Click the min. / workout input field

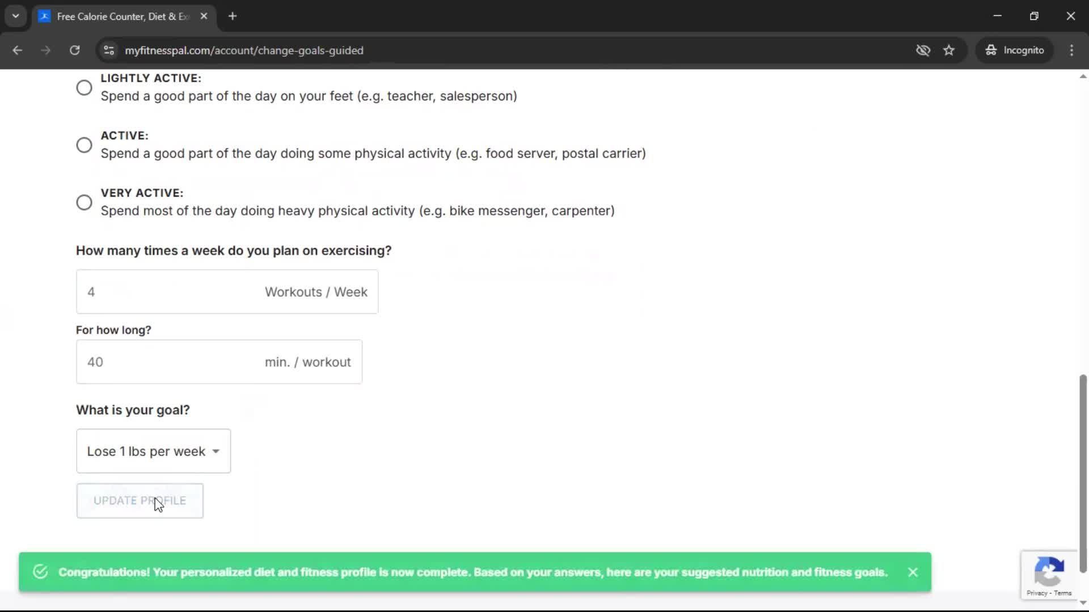tap(219, 362)
